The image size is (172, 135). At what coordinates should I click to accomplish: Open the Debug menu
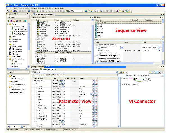27,8
